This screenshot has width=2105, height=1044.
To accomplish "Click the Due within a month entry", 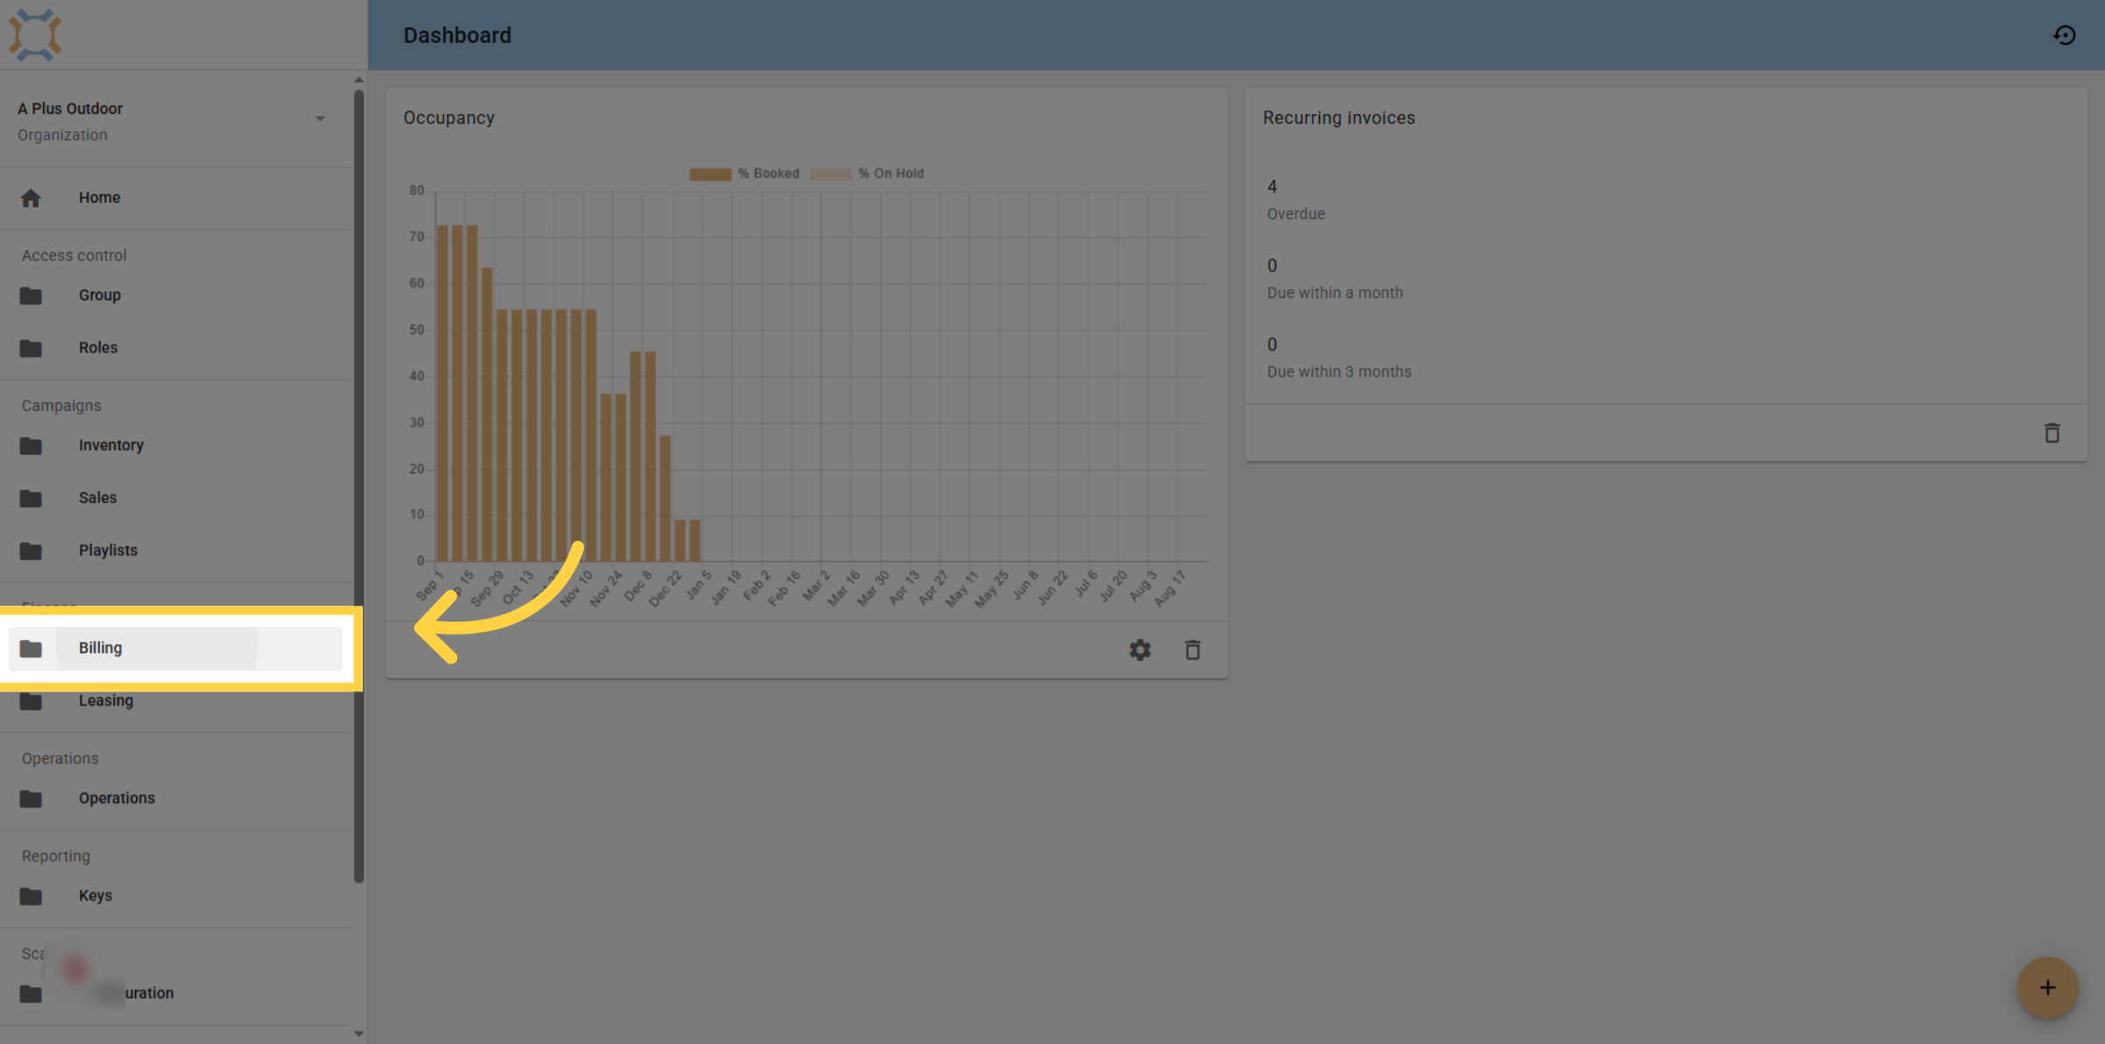I will (1335, 279).
